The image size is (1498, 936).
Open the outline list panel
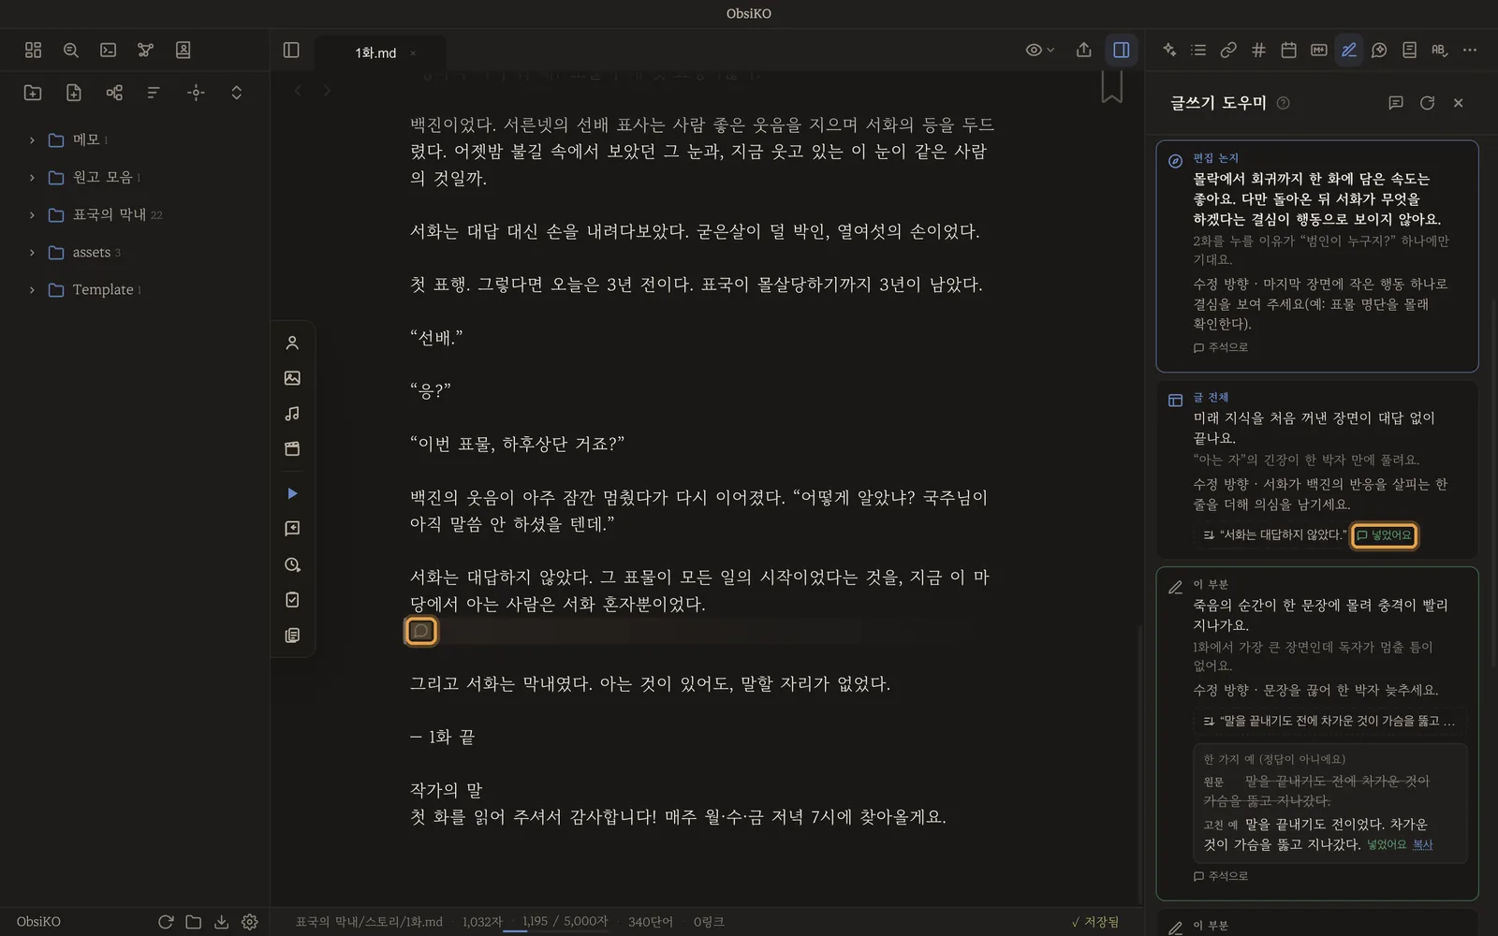pos(1198,50)
